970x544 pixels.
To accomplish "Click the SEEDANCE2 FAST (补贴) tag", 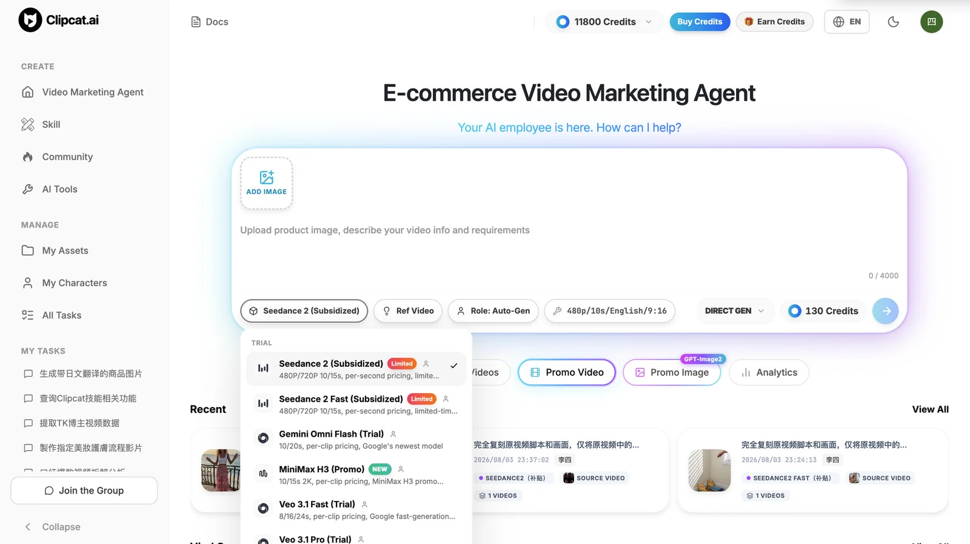I will tap(790, 478).
